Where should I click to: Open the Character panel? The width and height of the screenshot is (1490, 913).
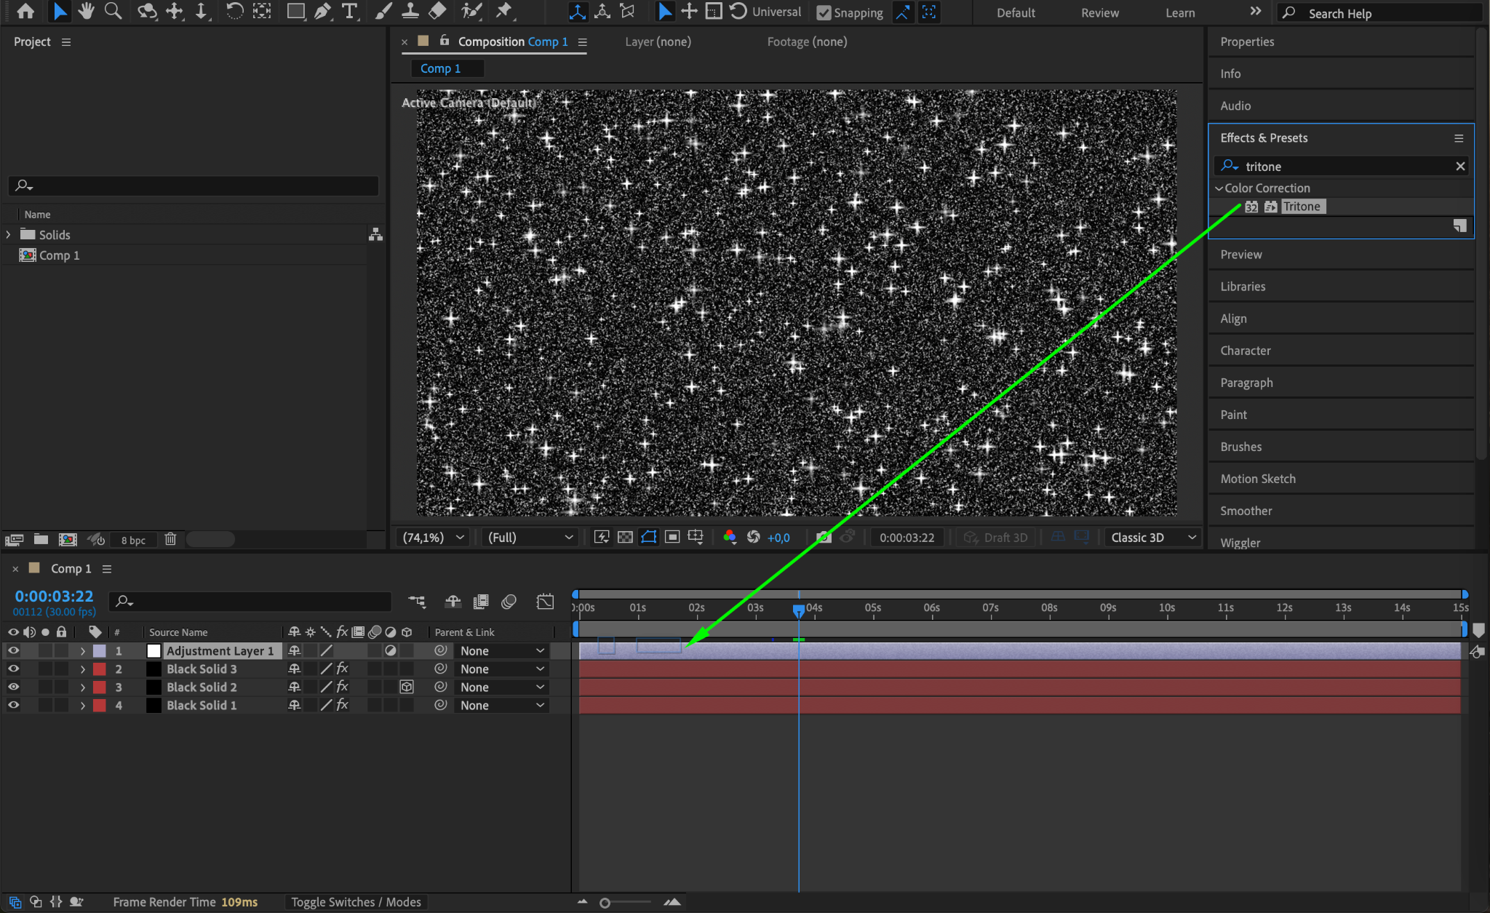coord(1246,351)
